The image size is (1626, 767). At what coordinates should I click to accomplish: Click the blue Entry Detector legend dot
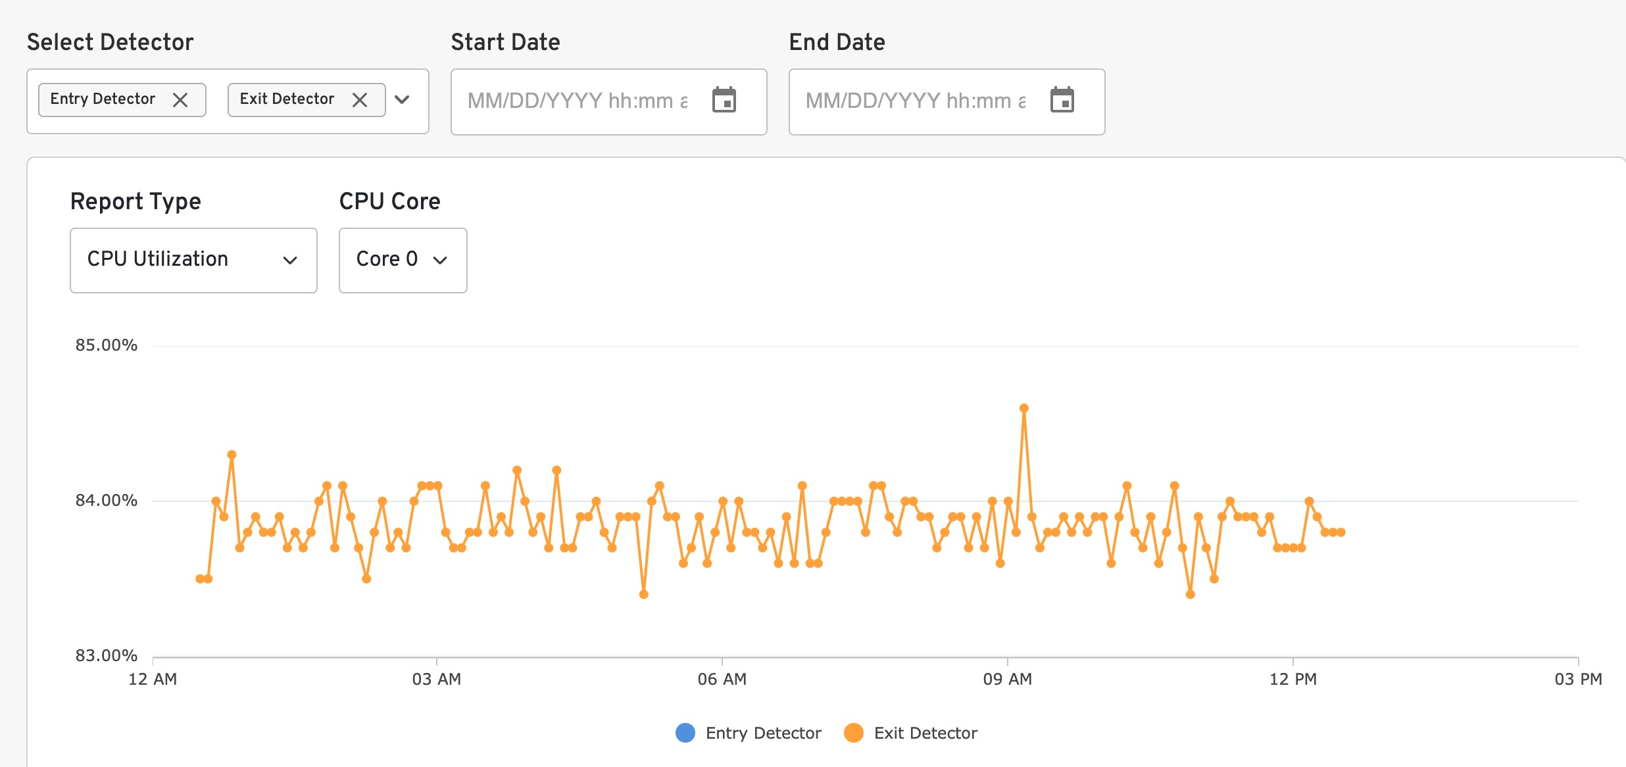point(685,733)
